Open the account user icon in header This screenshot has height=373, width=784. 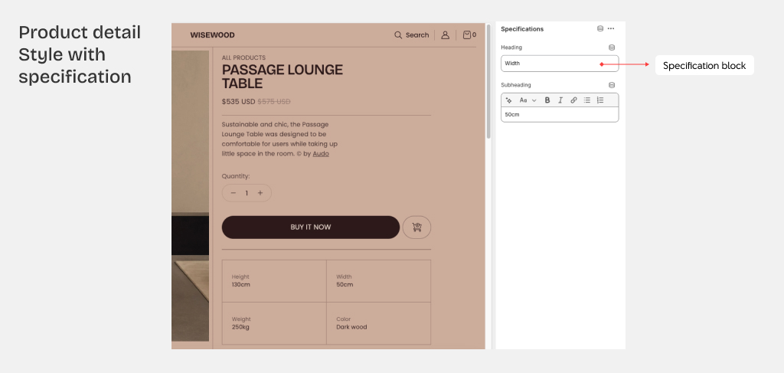click(x=445, y=35)
